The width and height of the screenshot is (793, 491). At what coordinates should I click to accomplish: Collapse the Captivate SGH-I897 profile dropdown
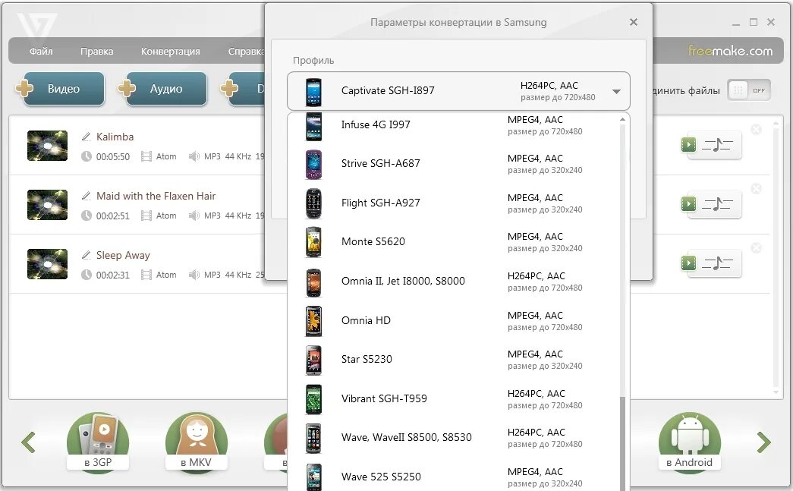(616, 92)
